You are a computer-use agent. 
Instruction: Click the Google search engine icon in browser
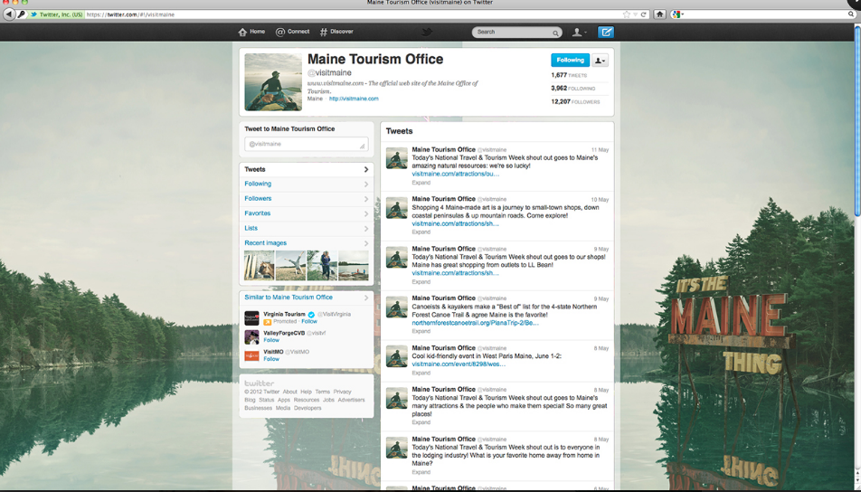pos(676,14)
